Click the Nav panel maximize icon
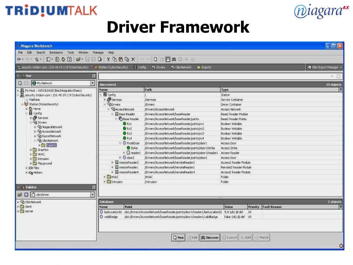 pos(94,76)
